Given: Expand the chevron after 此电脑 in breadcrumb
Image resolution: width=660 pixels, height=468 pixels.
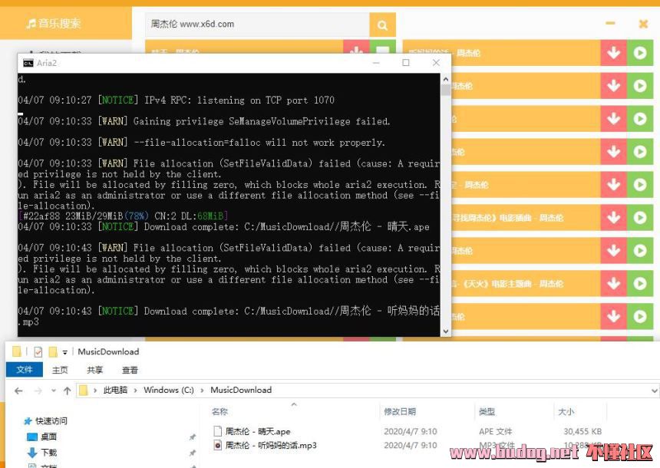Looking at the screenshot, I should 135,391.
